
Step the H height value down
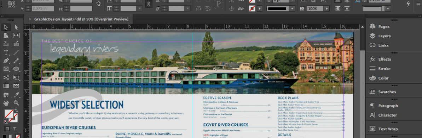[x=67, y=10]
